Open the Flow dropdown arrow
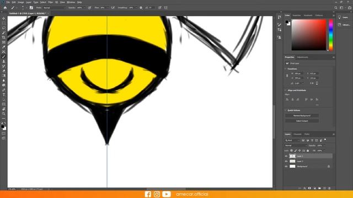The height and width of the screenshot is (198, 353). pos(108,8)
